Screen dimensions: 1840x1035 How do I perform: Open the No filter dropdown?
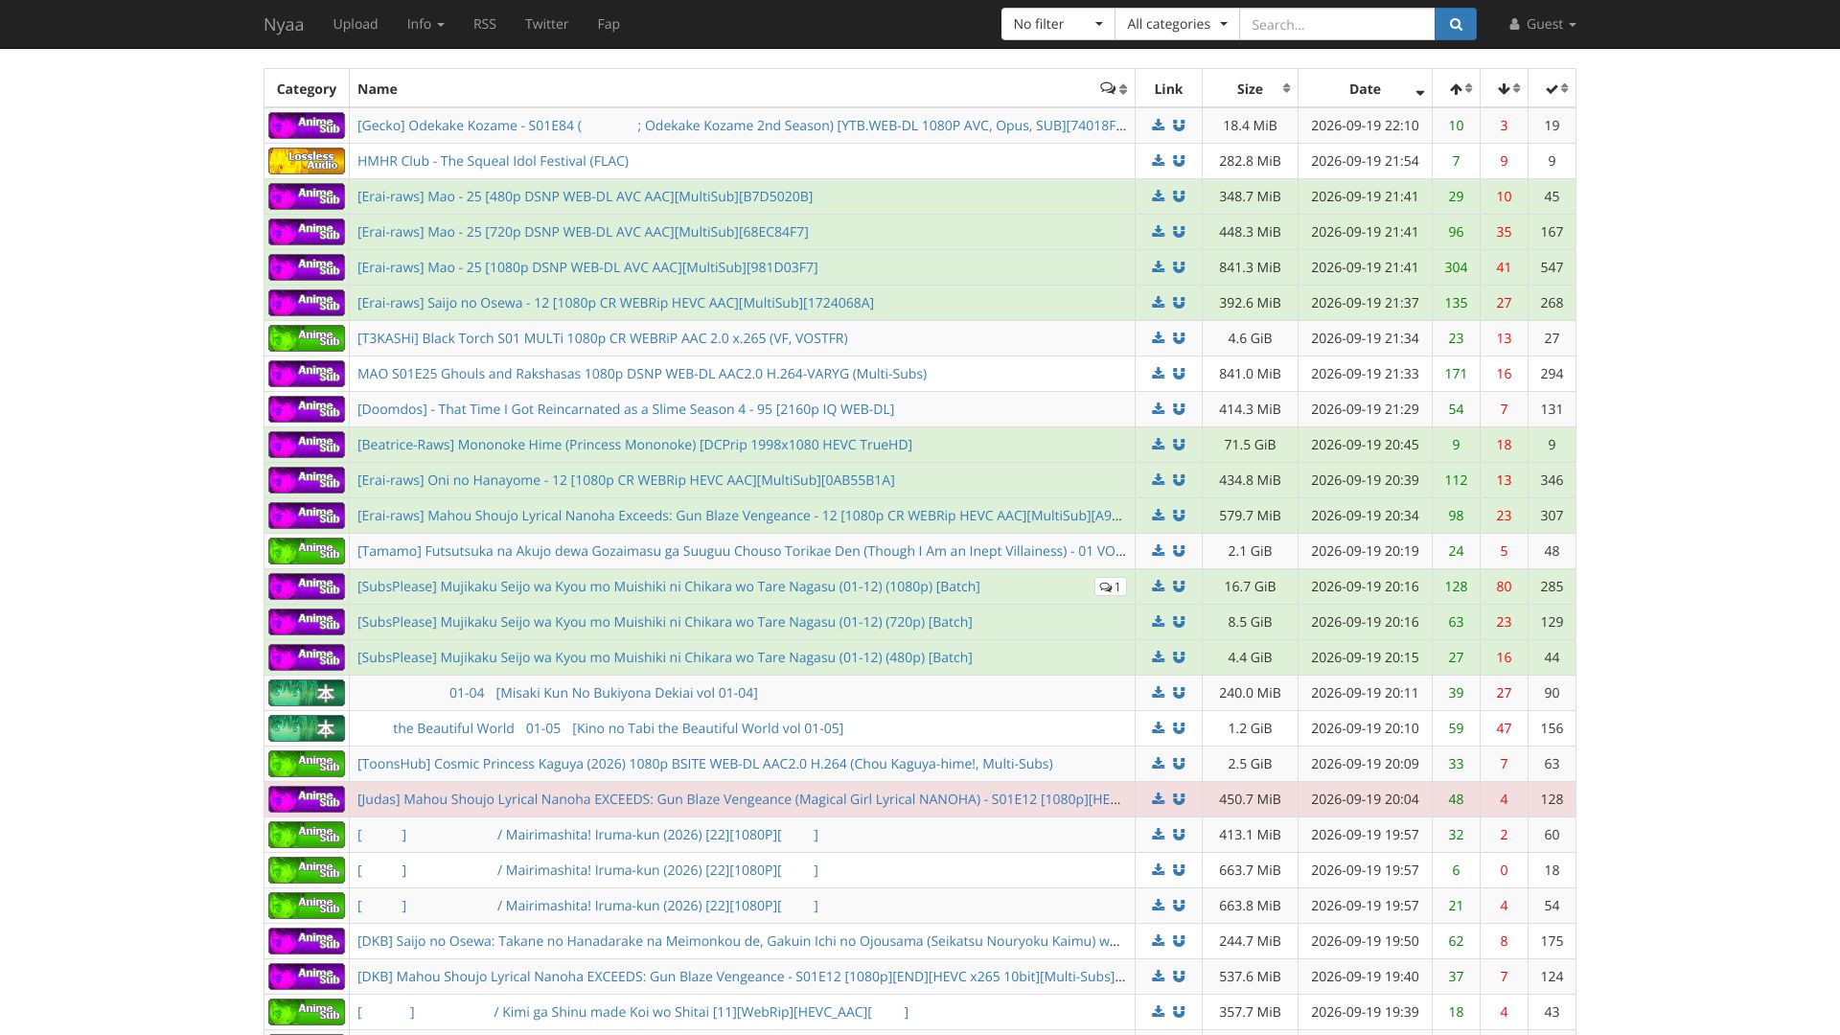[1058, 24]
